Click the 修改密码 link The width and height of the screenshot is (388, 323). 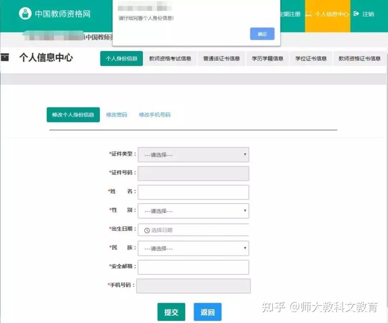click(x=116, y=115)
